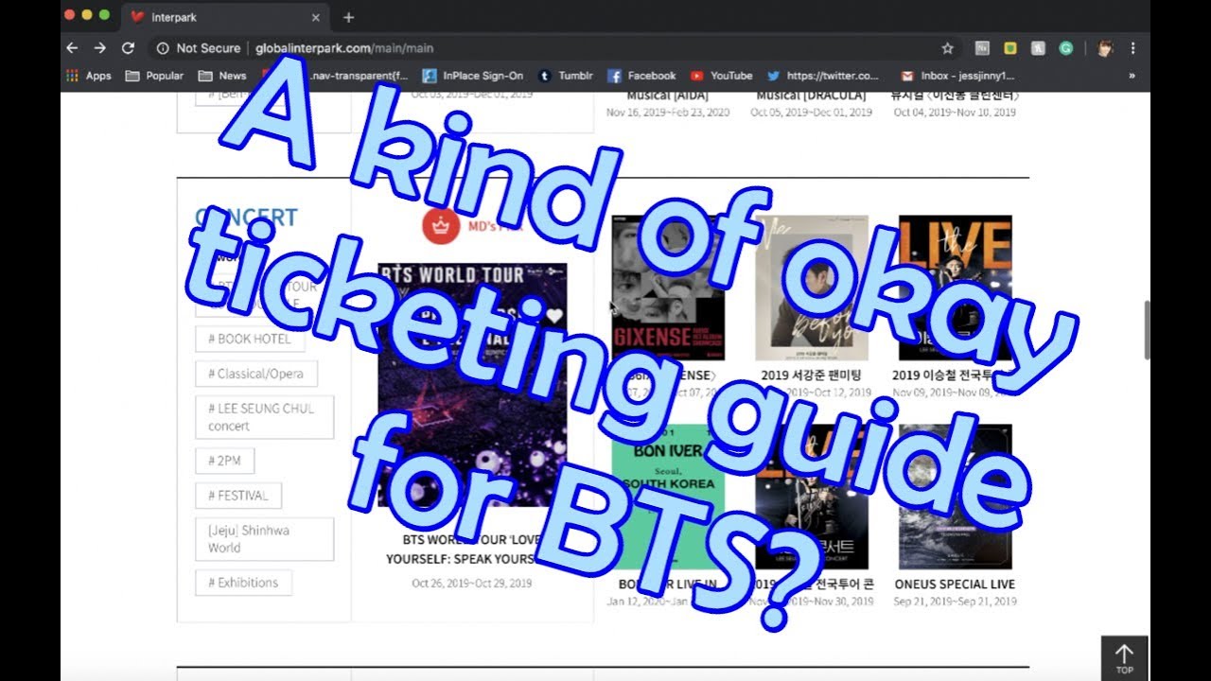Open the Inbox Gmail bookmark

[957, 76]
